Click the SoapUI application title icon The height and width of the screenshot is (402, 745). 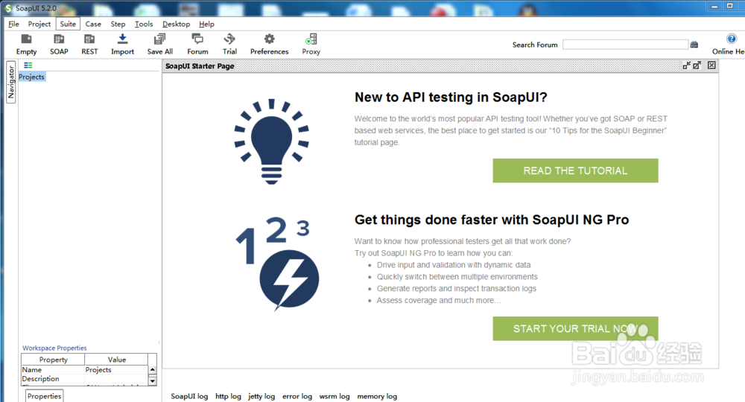(8, 8)
